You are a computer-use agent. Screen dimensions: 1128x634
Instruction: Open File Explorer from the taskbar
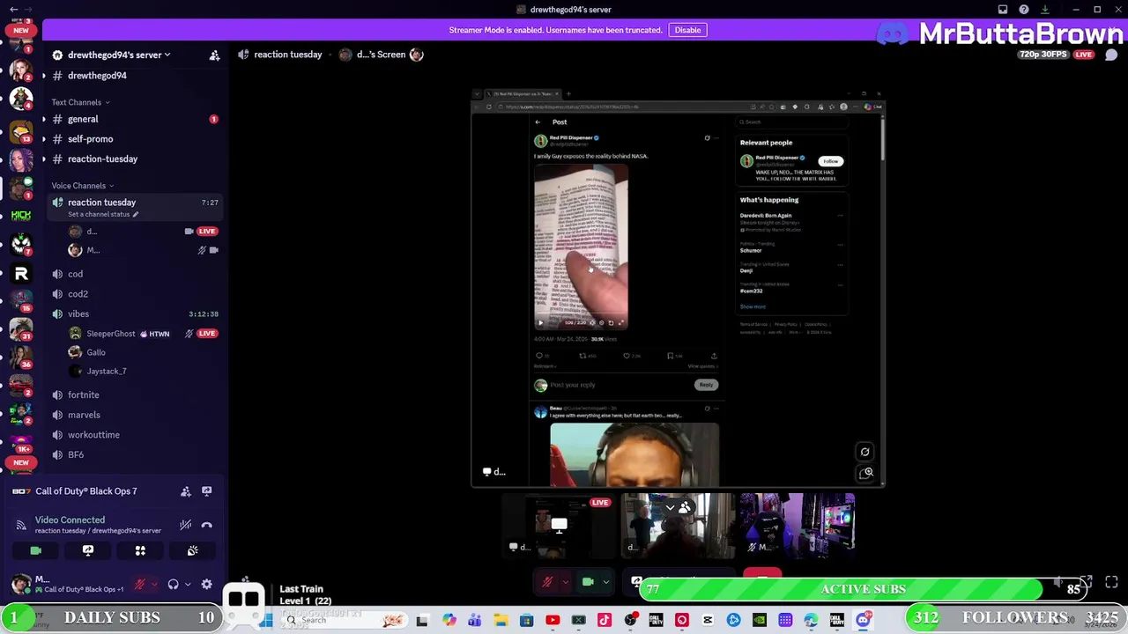click(501, 621)
